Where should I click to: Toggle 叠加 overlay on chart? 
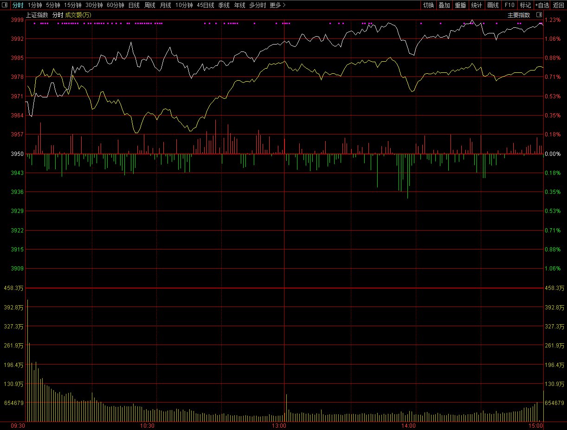click(444, 5)
